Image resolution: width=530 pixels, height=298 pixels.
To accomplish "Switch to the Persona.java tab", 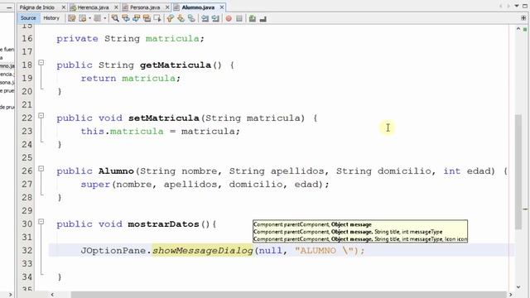I will [x=145, y=7].
